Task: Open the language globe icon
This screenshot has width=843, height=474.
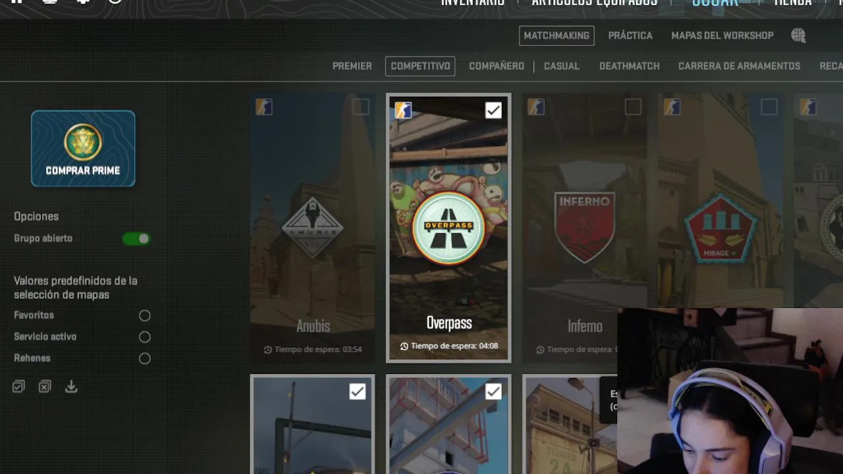Action: pos(798,36)
